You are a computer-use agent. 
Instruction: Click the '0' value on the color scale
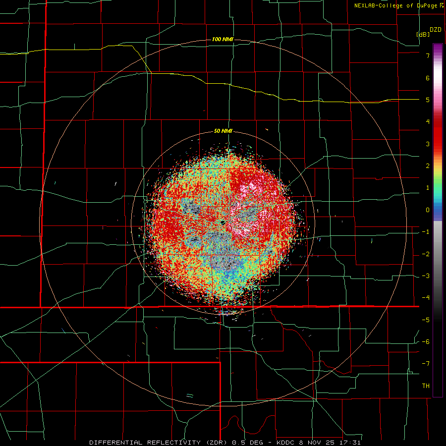tap(428, 210)
